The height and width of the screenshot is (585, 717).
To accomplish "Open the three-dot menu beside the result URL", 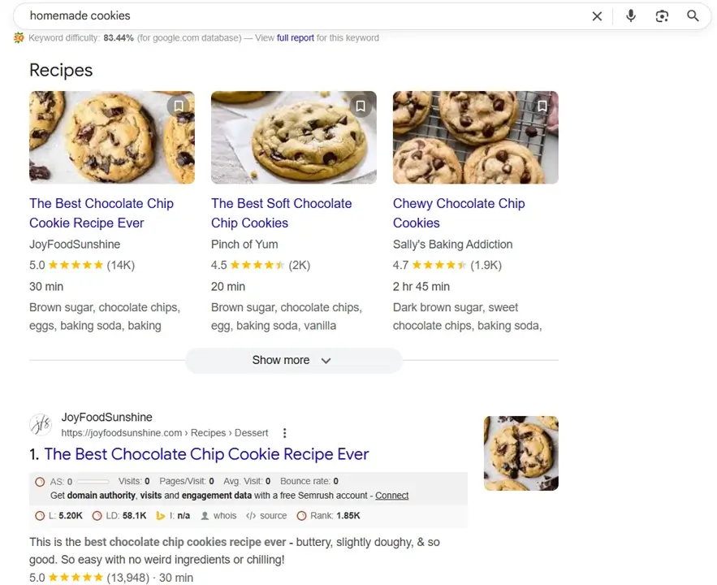I will (284, 432).
